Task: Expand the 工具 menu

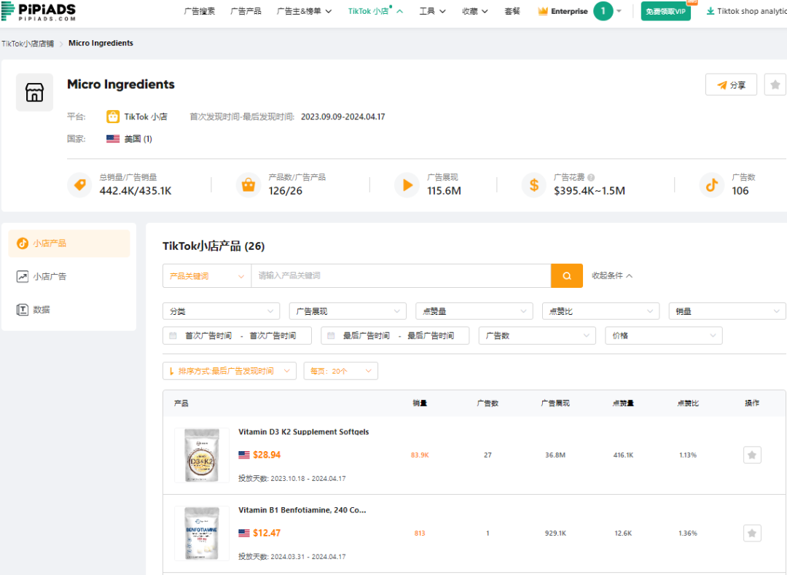Action: point(433,11)
